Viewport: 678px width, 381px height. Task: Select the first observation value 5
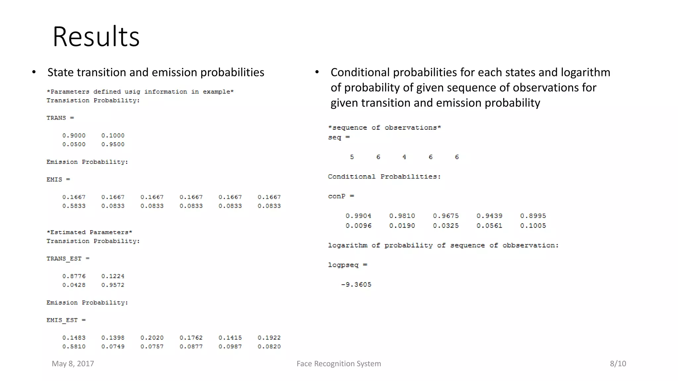(352, 157)
